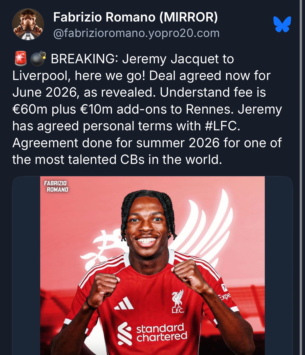Click the bomb emoji in post
The width and height of the screenshot is (305, 355).
(x=38, y=58)
